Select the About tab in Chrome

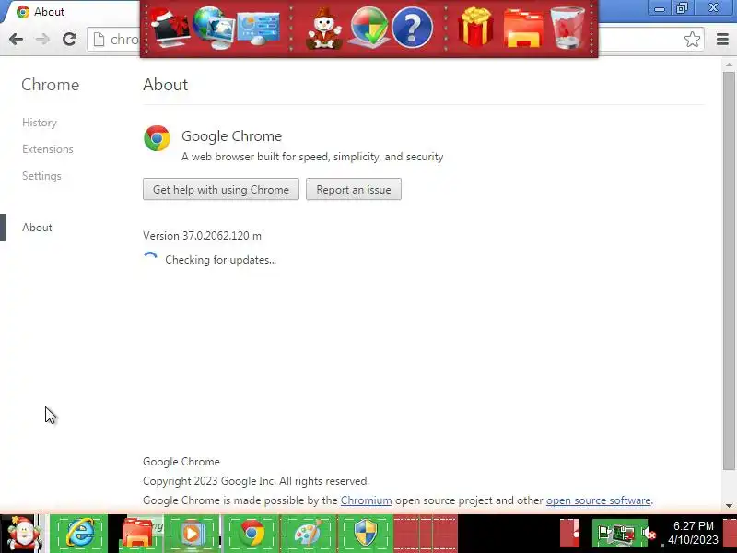click(50, 12)
